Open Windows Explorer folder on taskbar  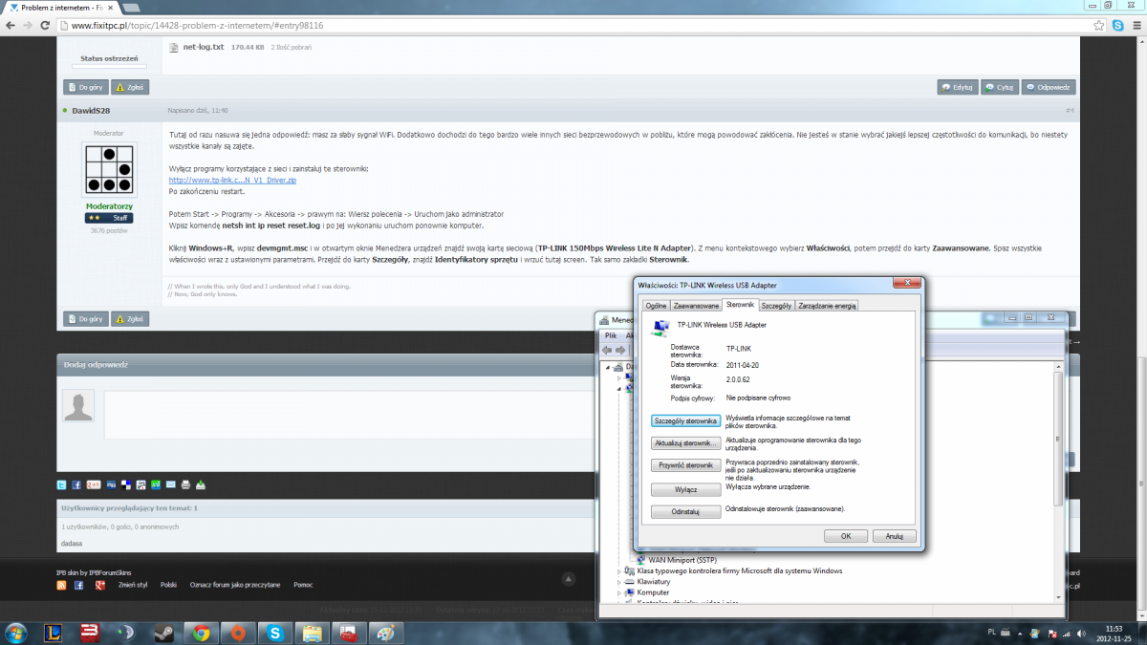click(312, 632)
